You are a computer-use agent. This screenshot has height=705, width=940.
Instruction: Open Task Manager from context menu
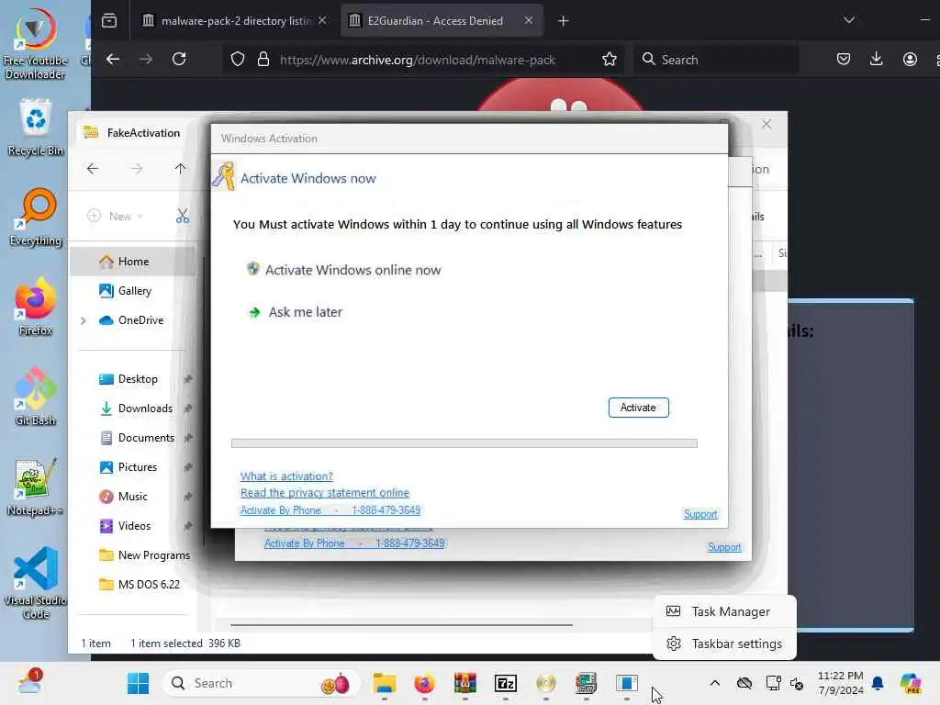click(x=724, y=611)
